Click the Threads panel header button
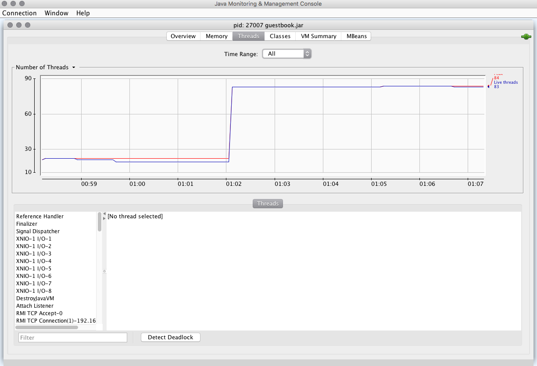This screenshot has width=537, height=366. [x=268, y=204]
